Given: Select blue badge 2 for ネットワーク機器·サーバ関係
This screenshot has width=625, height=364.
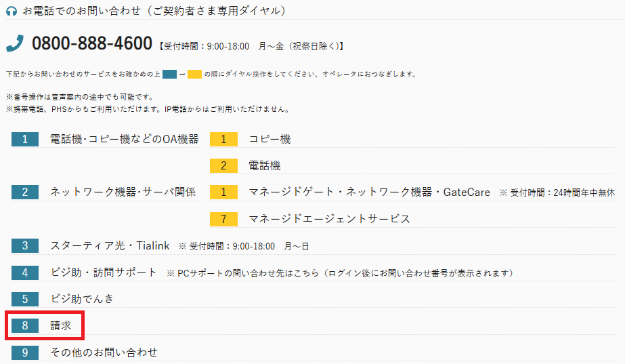Looking at the screenshot, I should tap(25, 192).
